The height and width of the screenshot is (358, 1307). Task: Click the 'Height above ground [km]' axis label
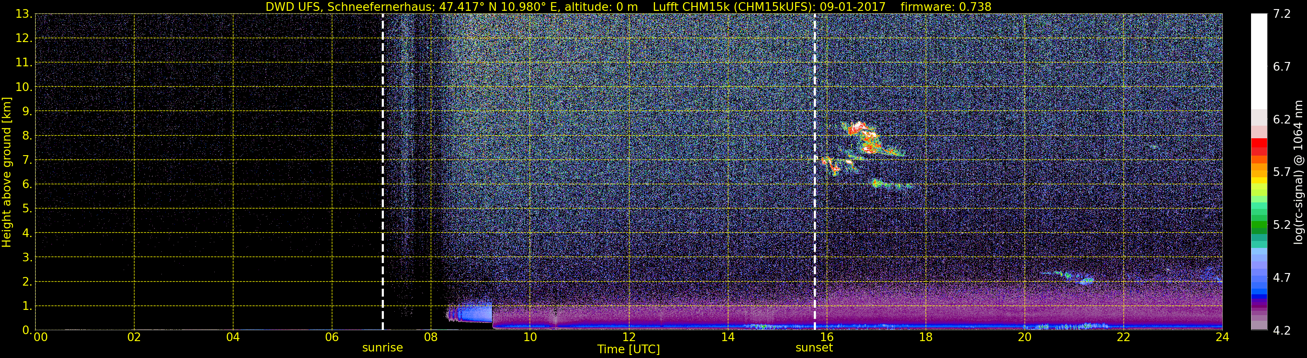pyautogui.click(x=7, y=172)
